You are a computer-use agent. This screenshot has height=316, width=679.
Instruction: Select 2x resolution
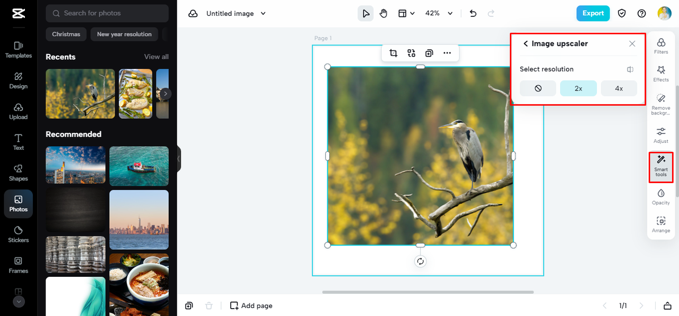[x=578, y=88]
